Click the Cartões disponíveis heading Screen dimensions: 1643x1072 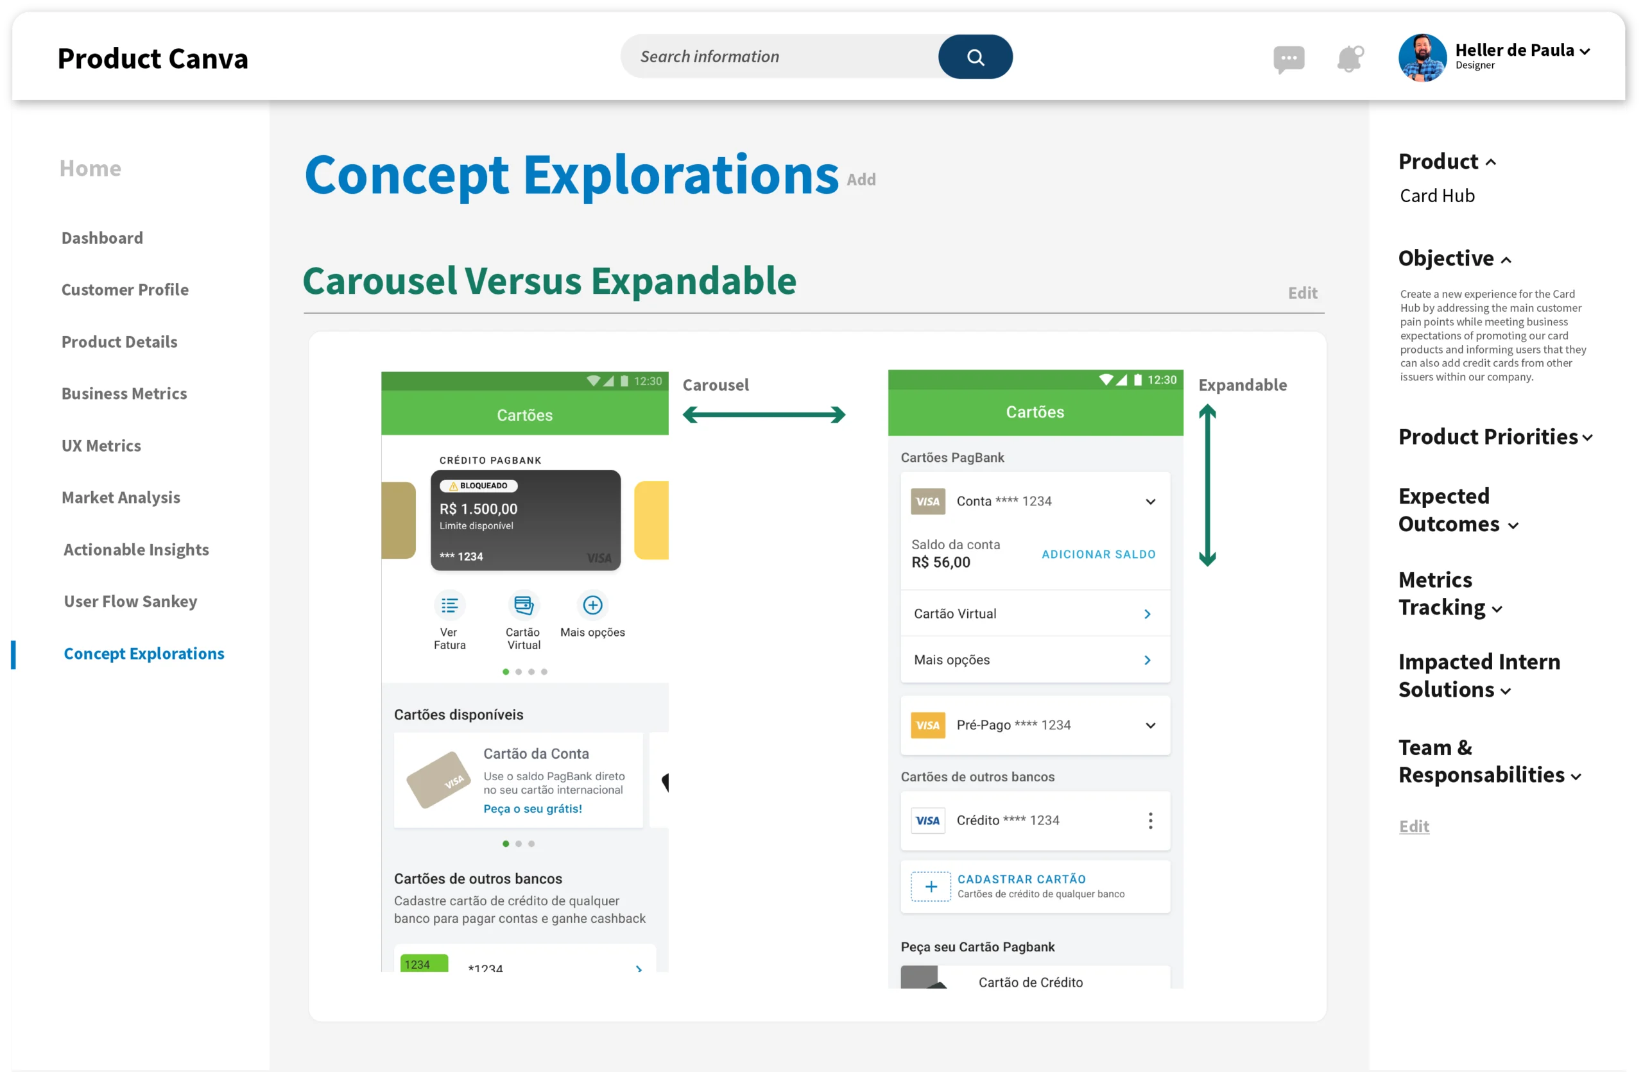[x=458, y=715]
